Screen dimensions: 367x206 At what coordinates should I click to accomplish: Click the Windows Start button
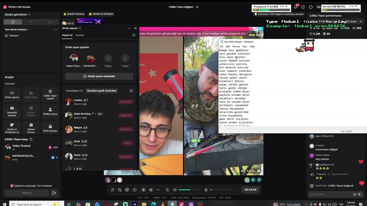tap(4, 204)
